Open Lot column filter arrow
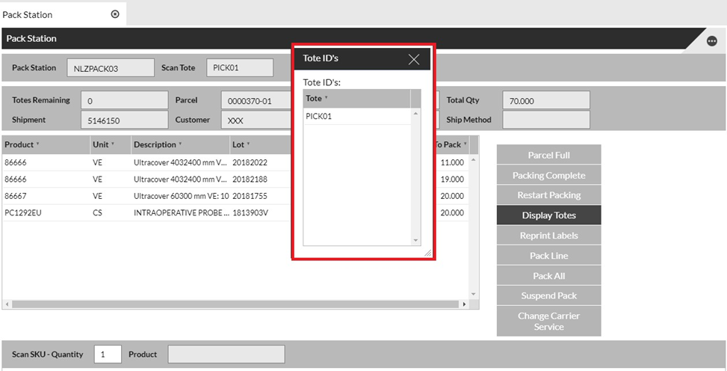 [248, 144]
